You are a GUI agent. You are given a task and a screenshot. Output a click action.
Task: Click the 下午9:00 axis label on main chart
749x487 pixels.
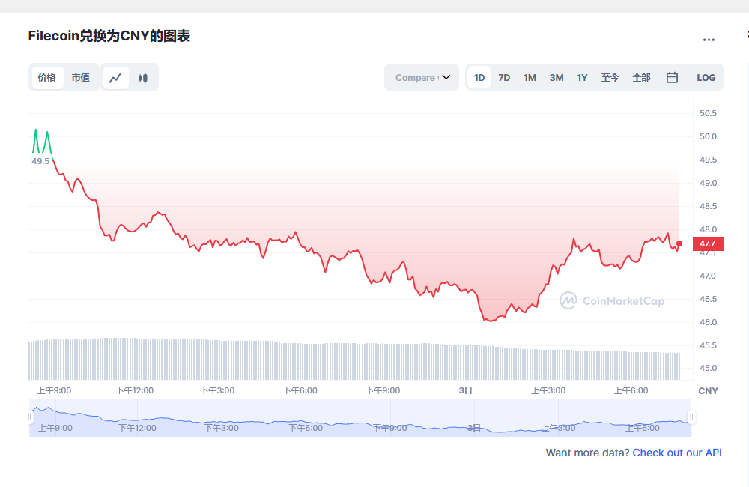click(x=383, y=390)
